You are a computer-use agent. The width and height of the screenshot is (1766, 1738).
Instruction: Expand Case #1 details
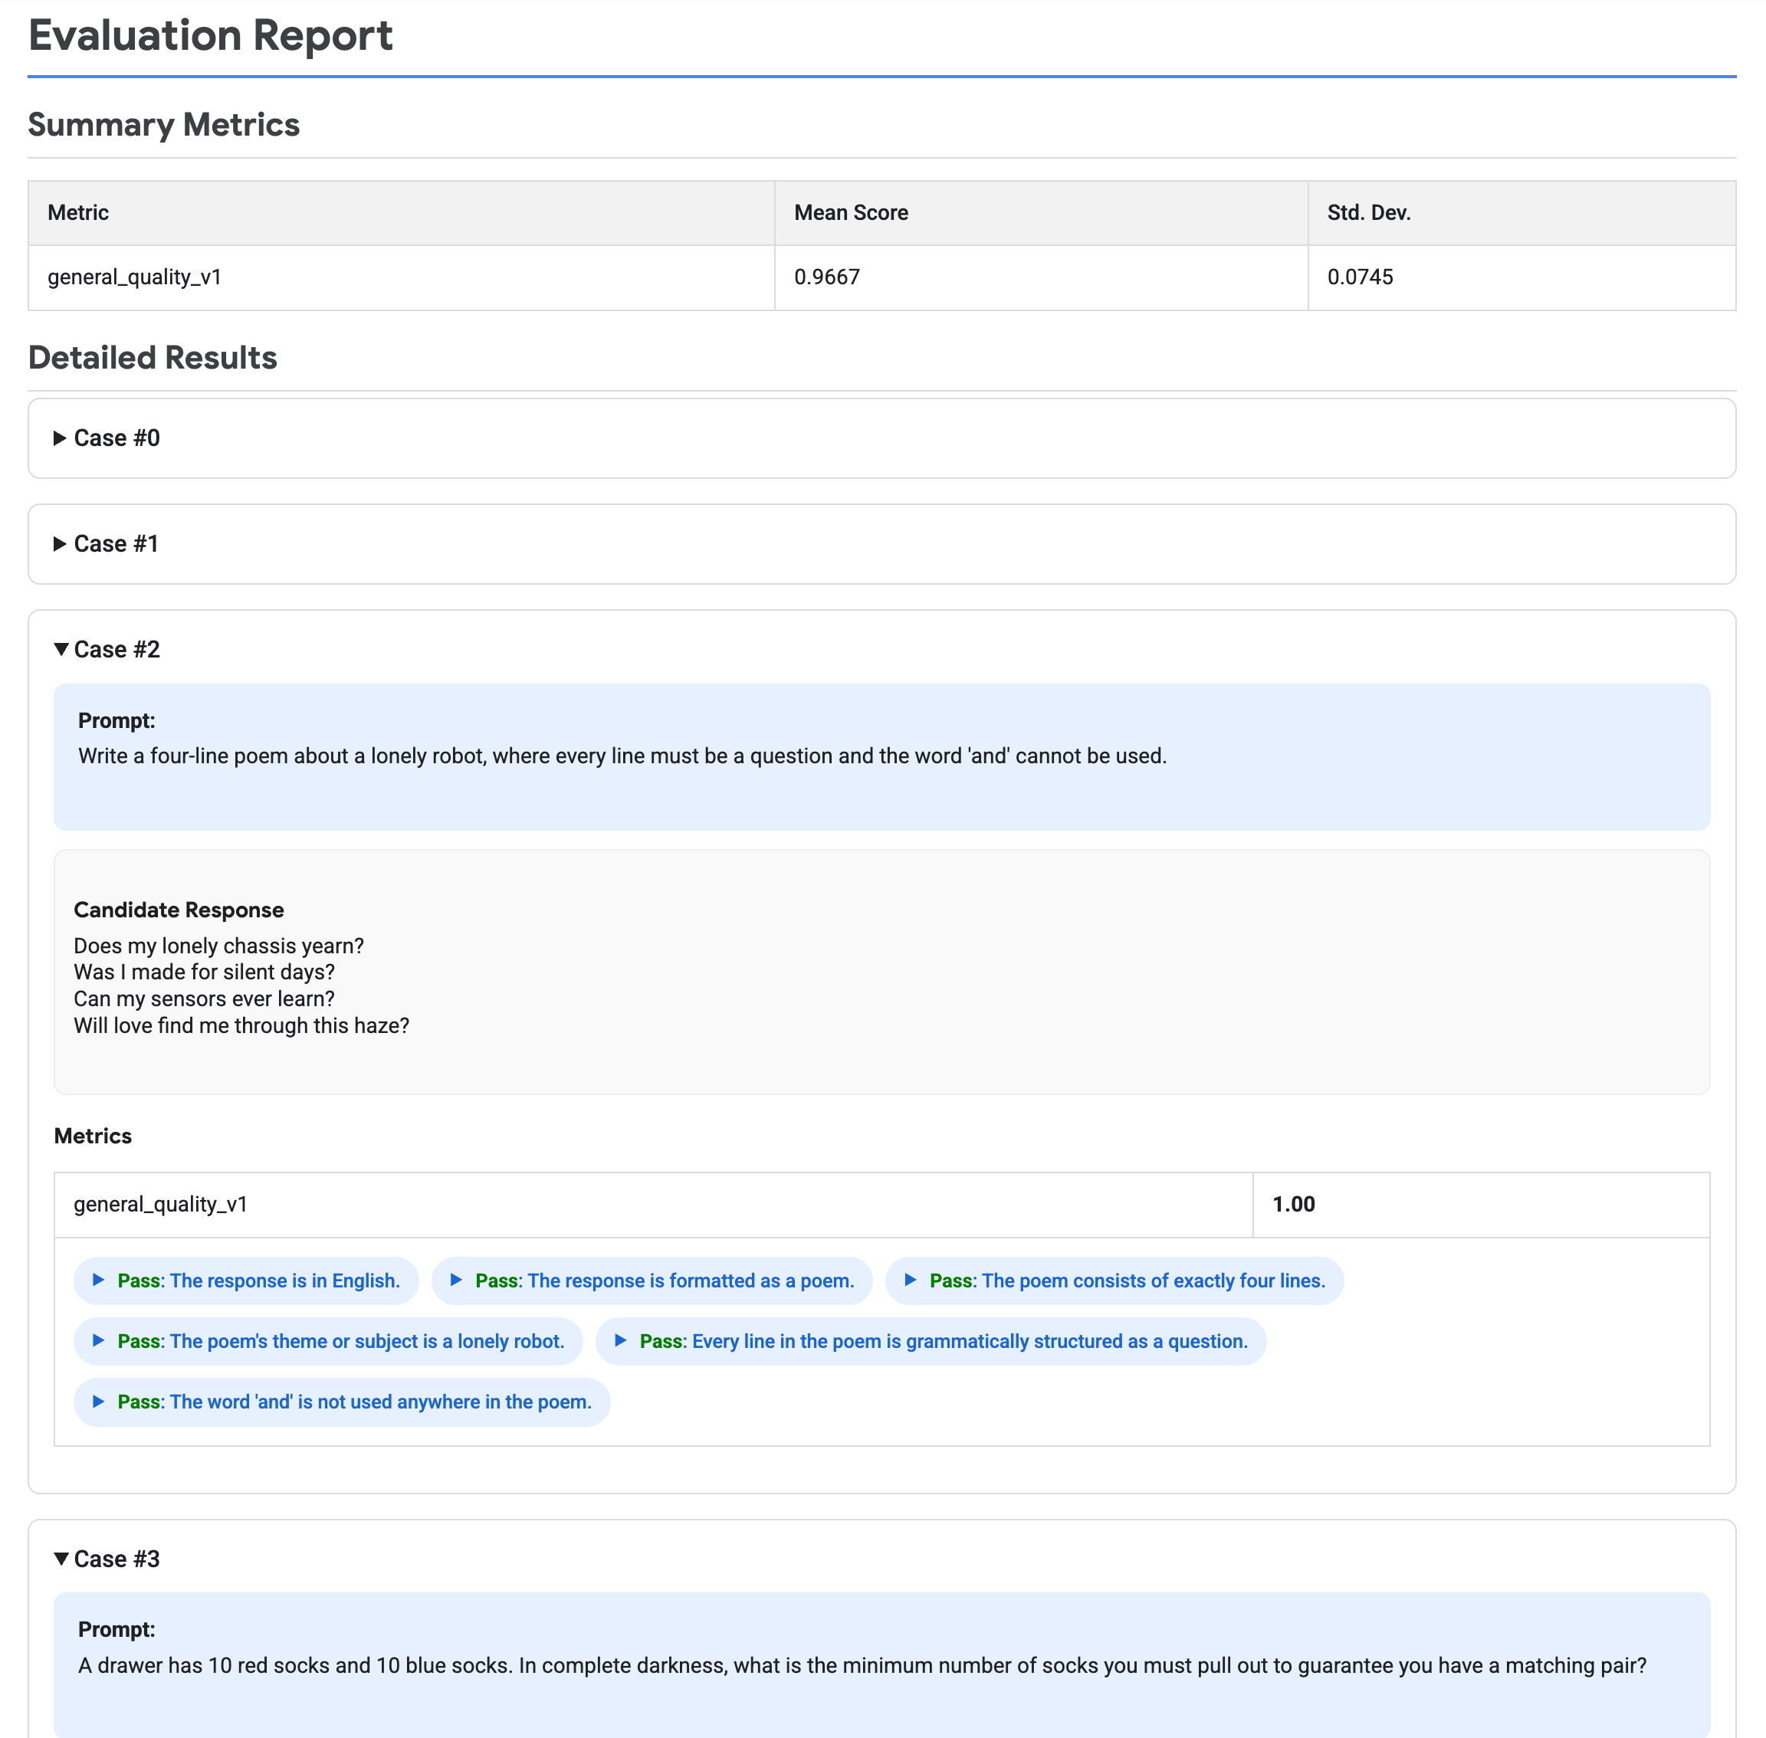click(x=116, y=543)
